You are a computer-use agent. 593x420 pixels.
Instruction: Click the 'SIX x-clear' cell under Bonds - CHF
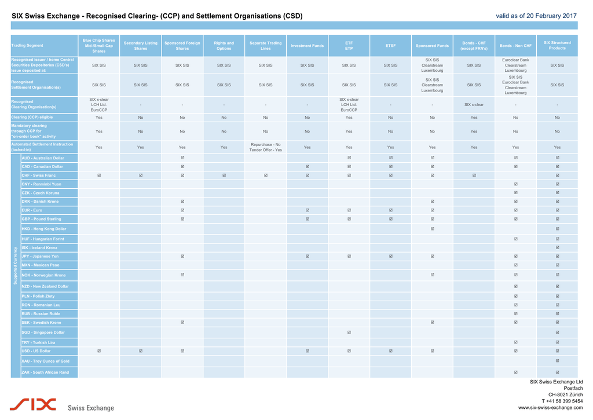tap(474, 104)
